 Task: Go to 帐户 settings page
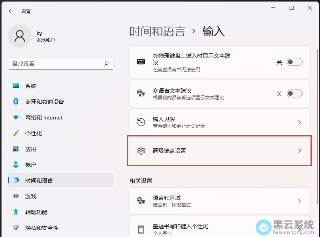click(31, 165)
